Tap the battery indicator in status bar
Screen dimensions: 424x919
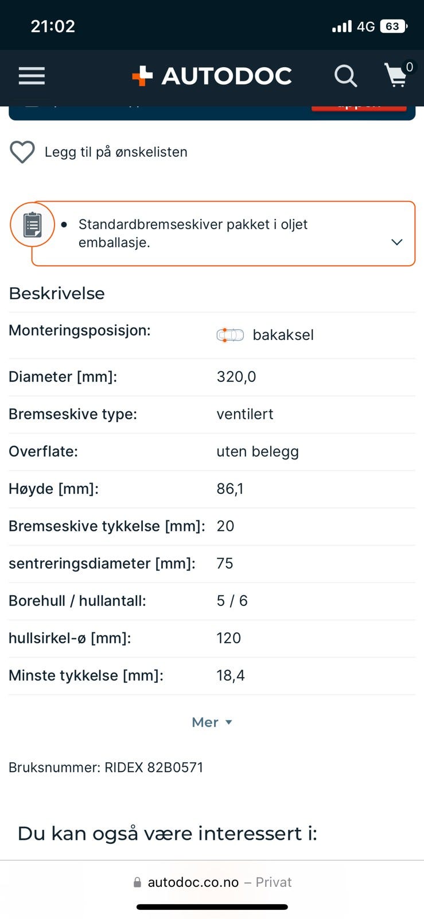394,26
